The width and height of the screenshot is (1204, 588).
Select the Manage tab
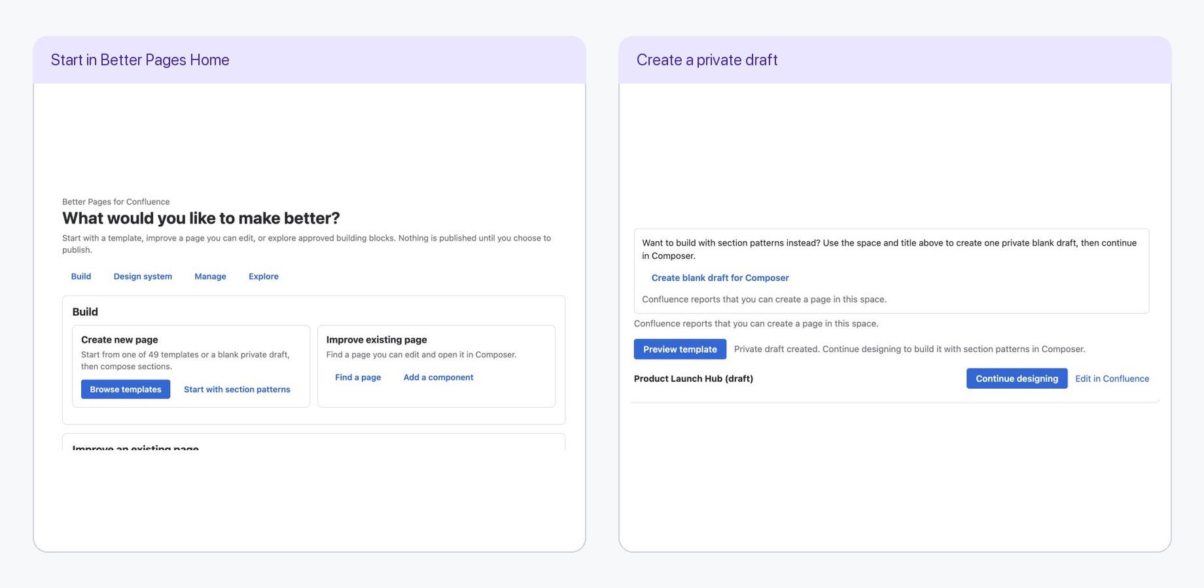(x=210, y=276)
